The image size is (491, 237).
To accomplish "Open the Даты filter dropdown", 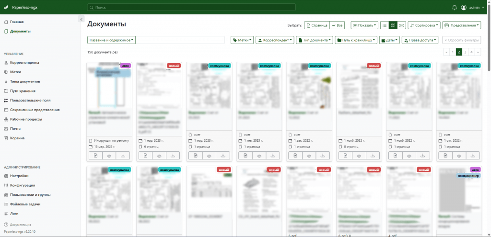I will click(389, 40).
